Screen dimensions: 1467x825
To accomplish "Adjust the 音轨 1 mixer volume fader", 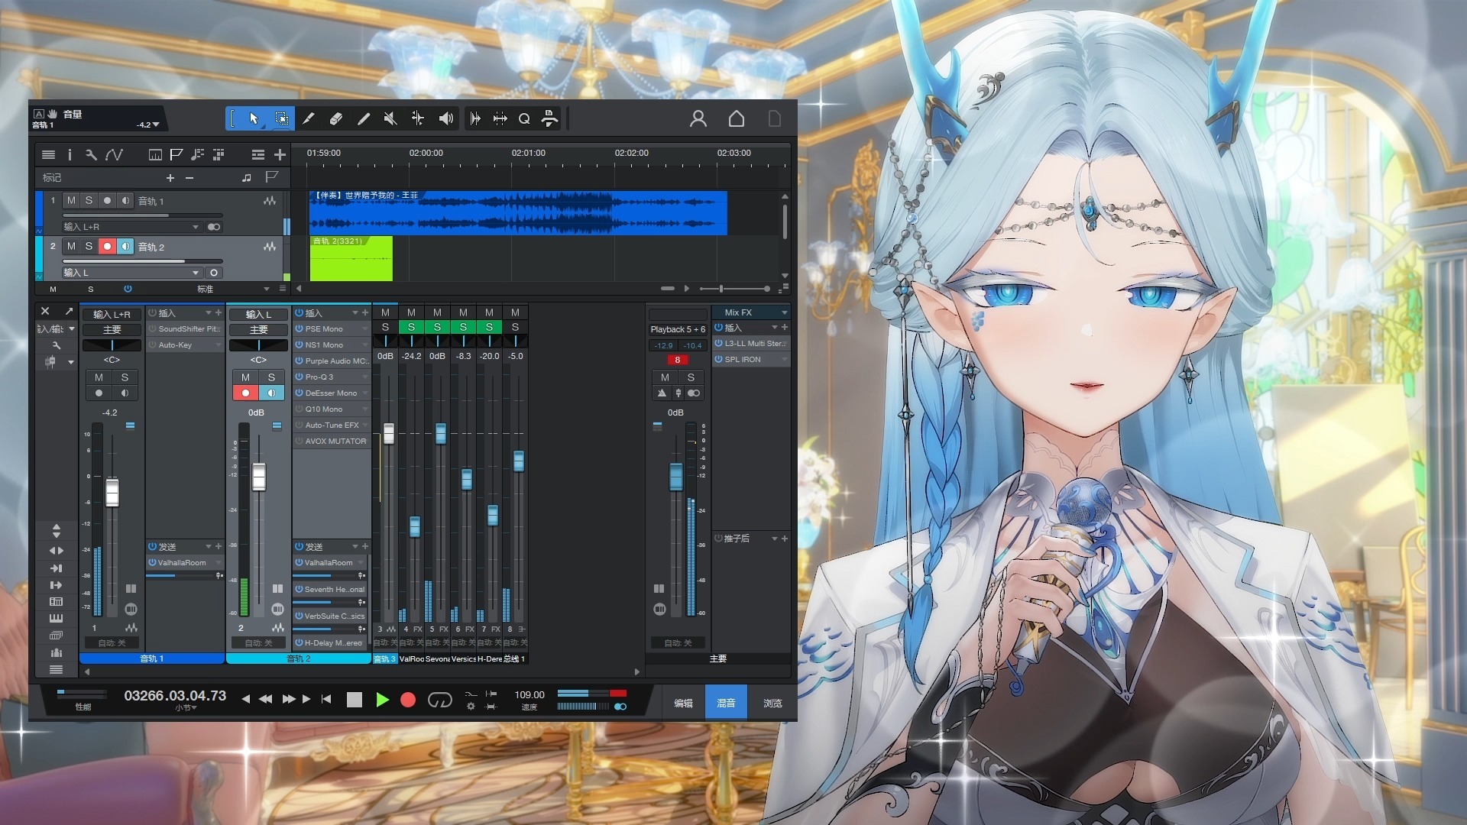I will click(x=112, y=493).
